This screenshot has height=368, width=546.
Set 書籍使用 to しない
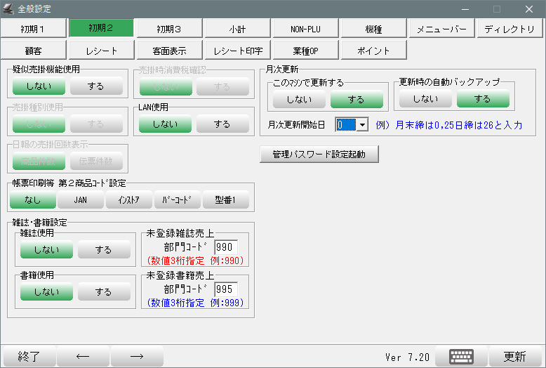(x=46, y=292)
